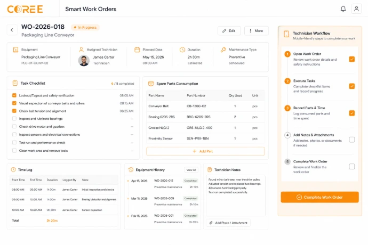Open history entry WO-2026-005
The width and height of the screenshot is (368, 245).
[x=164, y=198]
